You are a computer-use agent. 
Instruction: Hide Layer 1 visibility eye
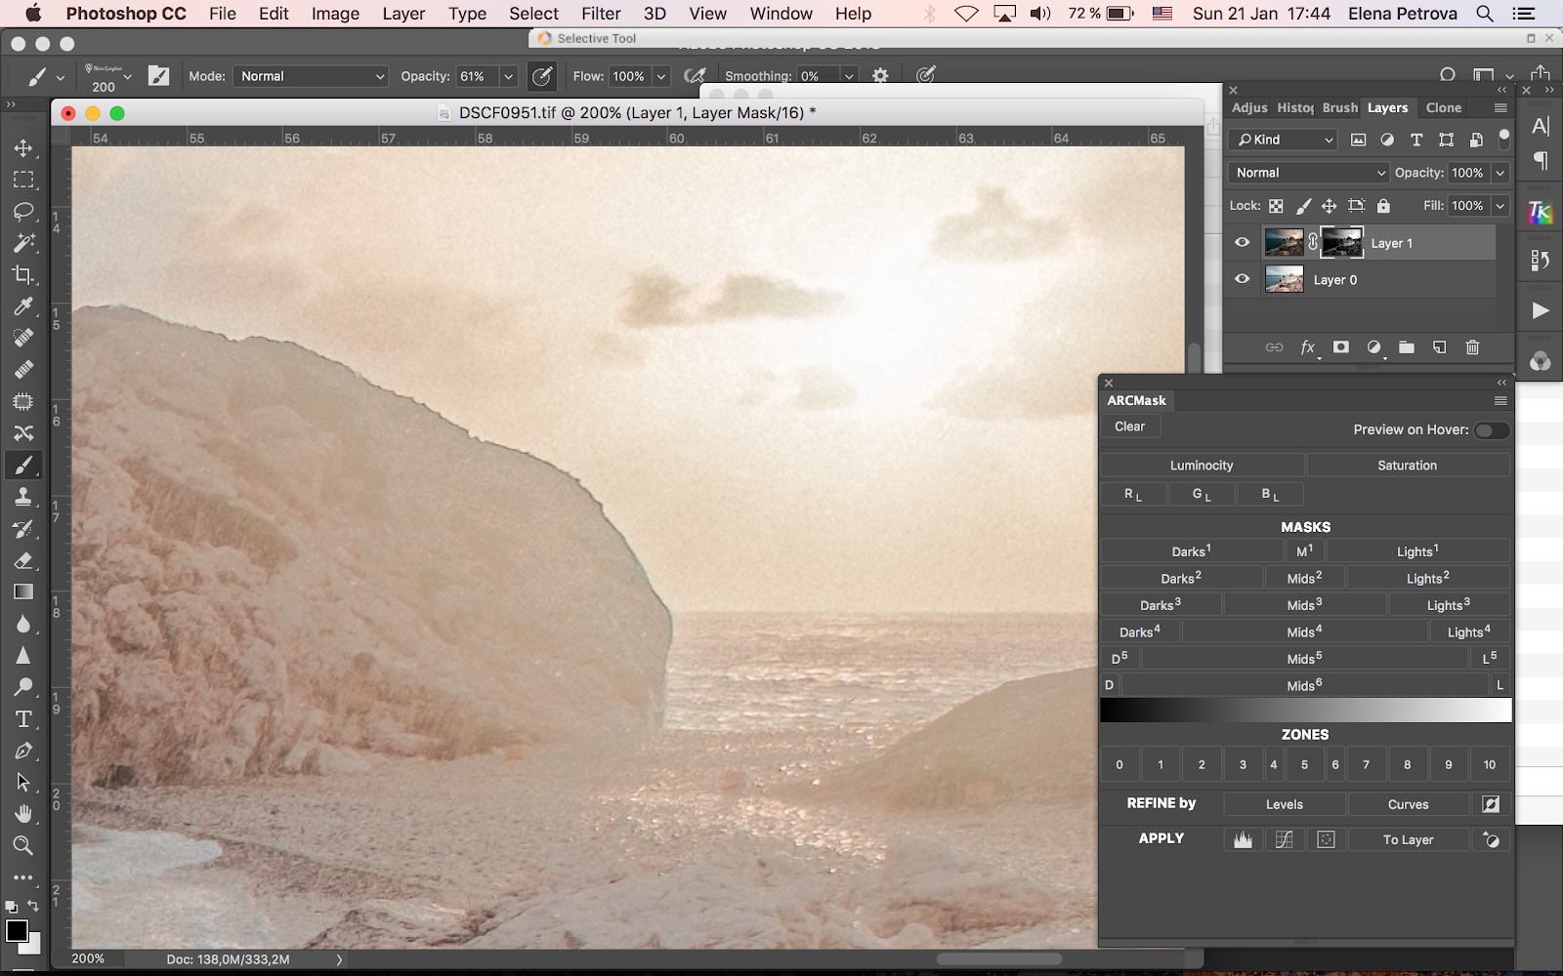(x=1242, y=243)
